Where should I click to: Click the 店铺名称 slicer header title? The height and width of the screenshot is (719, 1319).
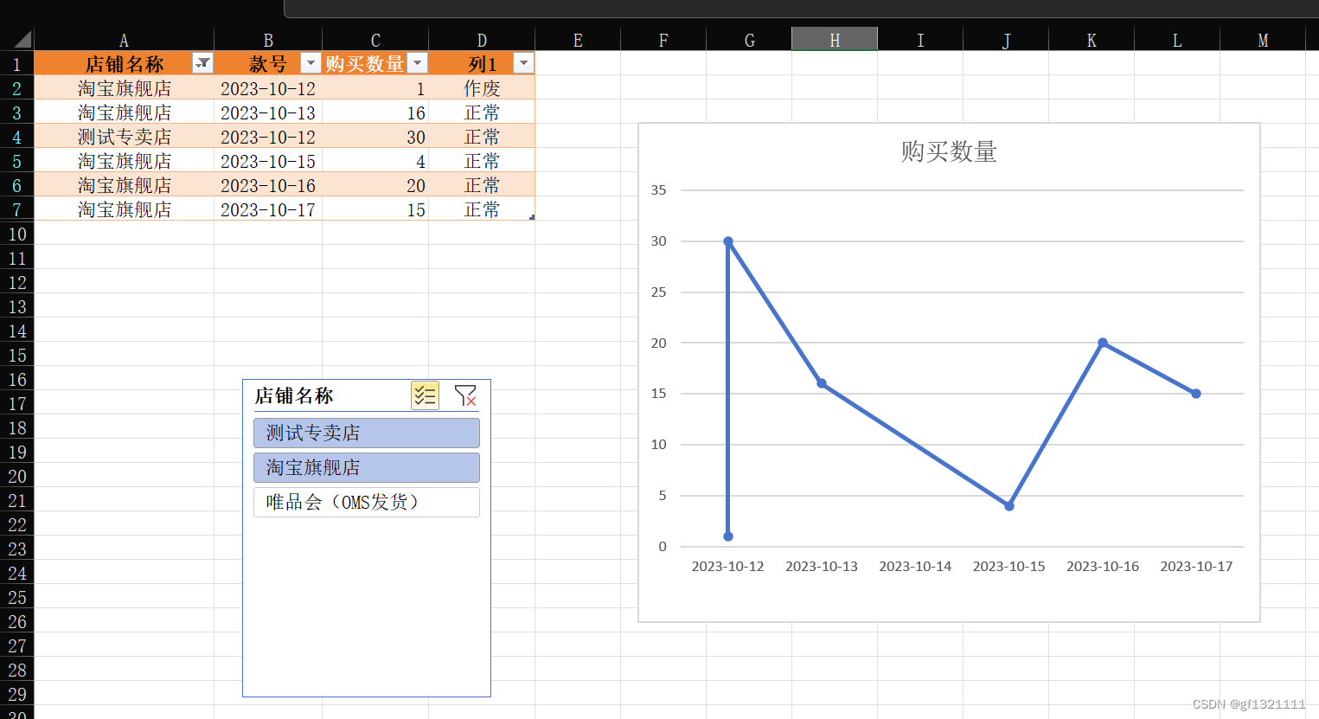294,395
